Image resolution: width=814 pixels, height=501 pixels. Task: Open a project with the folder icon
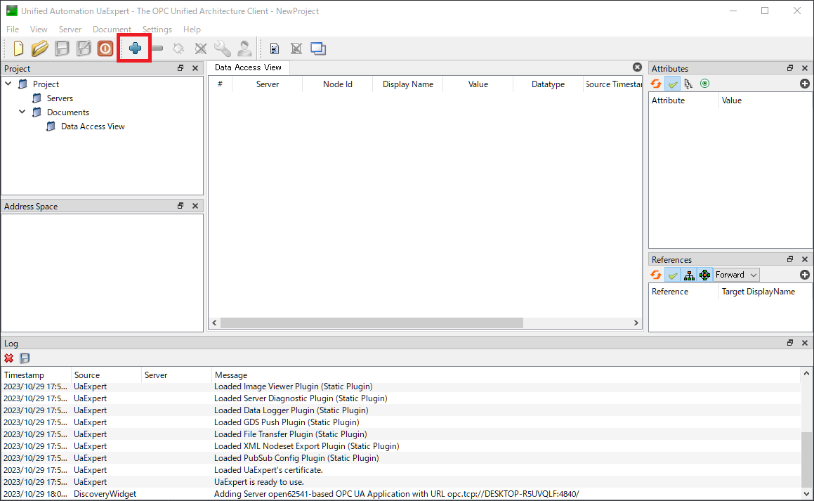tap(40, 48)
